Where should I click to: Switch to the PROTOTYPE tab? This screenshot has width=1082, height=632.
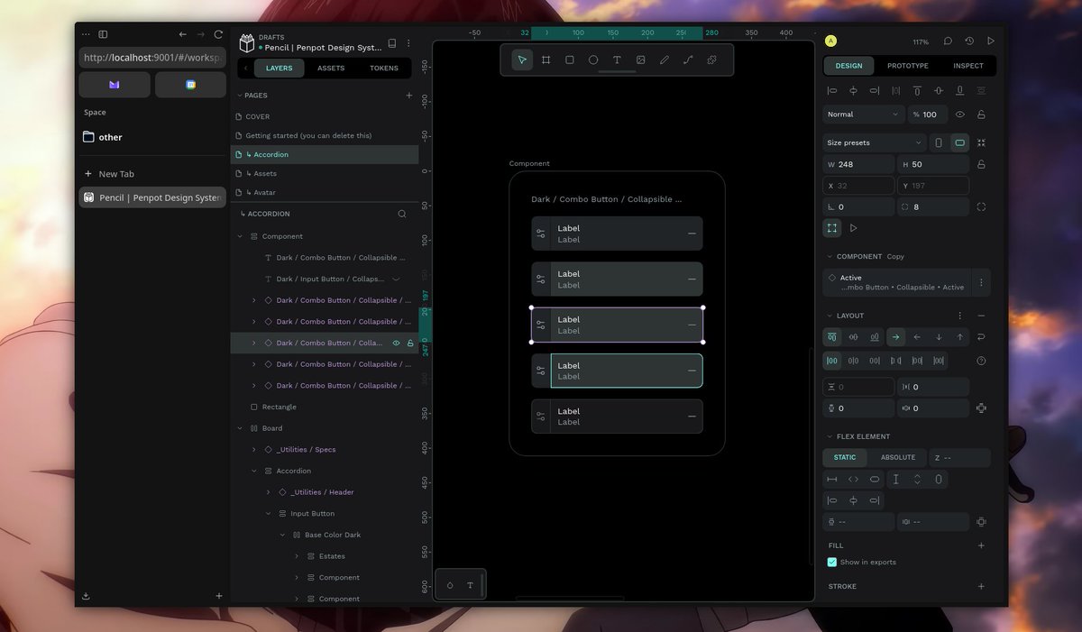907,66
